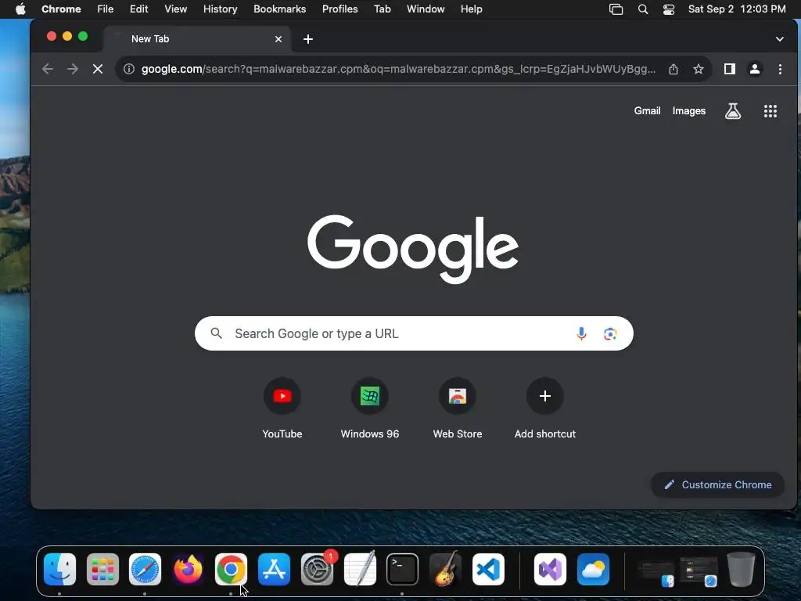The height and width of the screenshot is (601, 801).
Task: Click the minimized Safari window thumbnail in Dock
Action: tap(699, 571)
